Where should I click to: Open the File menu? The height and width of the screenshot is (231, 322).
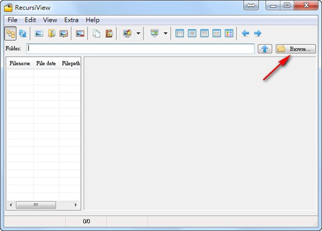coord(12,20)
